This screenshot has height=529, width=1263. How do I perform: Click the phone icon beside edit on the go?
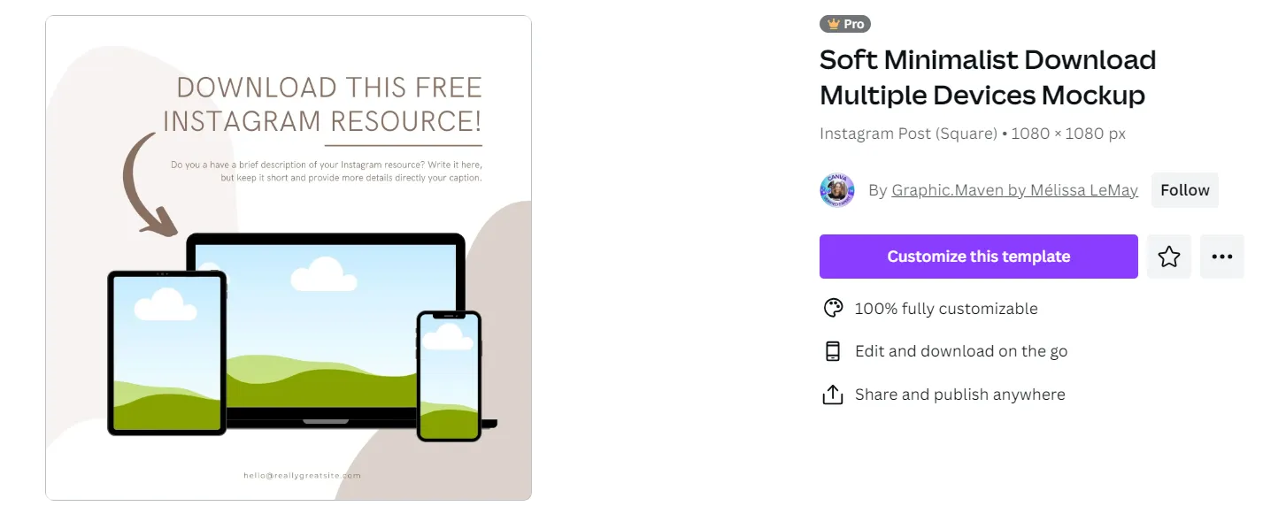click(x=832, y=351)
